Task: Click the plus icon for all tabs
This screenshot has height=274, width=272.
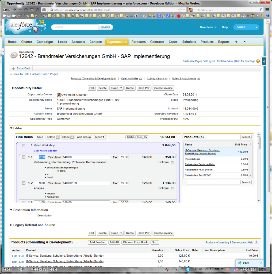Action: 236,42
